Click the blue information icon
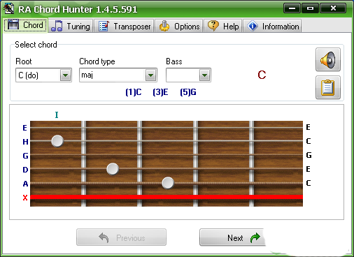 (253, 26)
